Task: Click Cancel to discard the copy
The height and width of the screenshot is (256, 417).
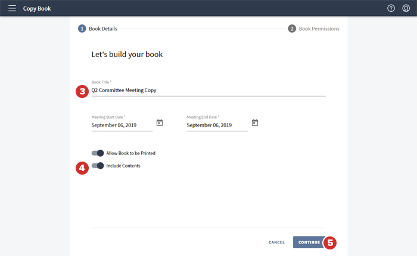Action: tap(276, 242)
